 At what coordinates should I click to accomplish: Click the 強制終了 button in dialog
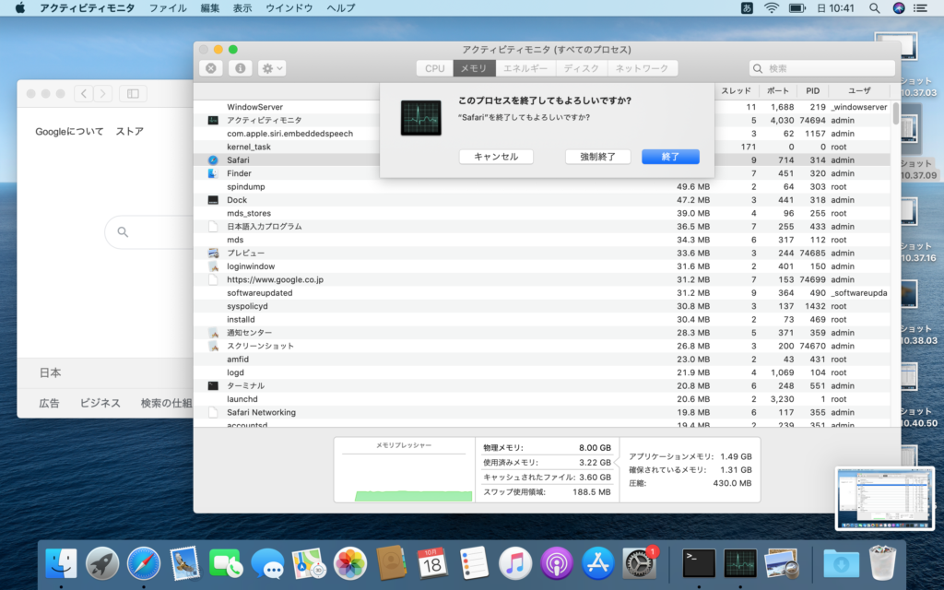[597, 157]
